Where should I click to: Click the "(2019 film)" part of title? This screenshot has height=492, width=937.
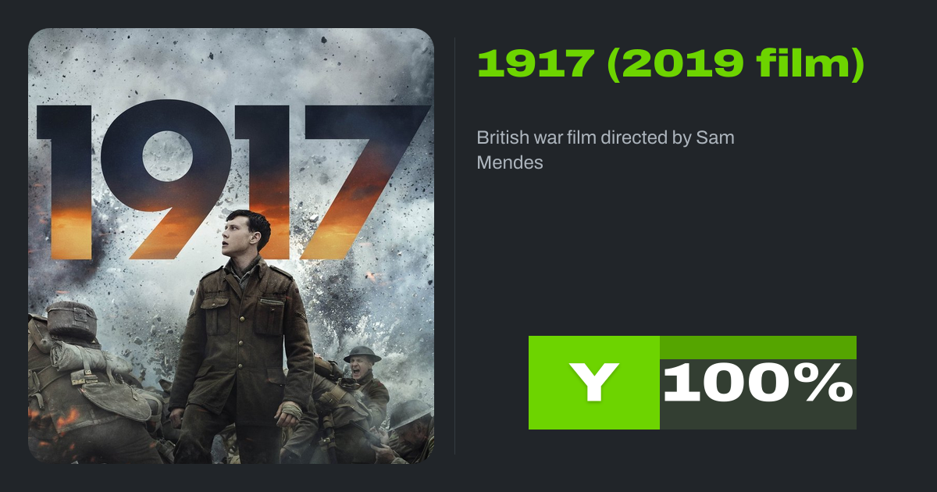pos(735,63)
